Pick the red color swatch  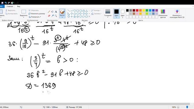[x=137, y=10]
